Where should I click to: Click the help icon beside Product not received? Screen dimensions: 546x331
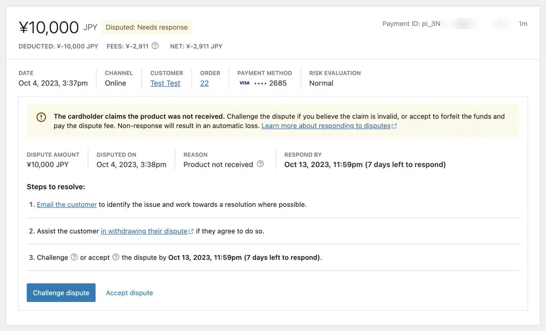pos(260,164)
